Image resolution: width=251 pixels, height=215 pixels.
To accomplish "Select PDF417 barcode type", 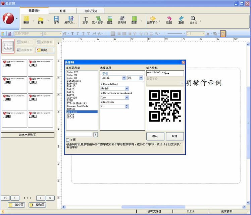I will (71, 109).
